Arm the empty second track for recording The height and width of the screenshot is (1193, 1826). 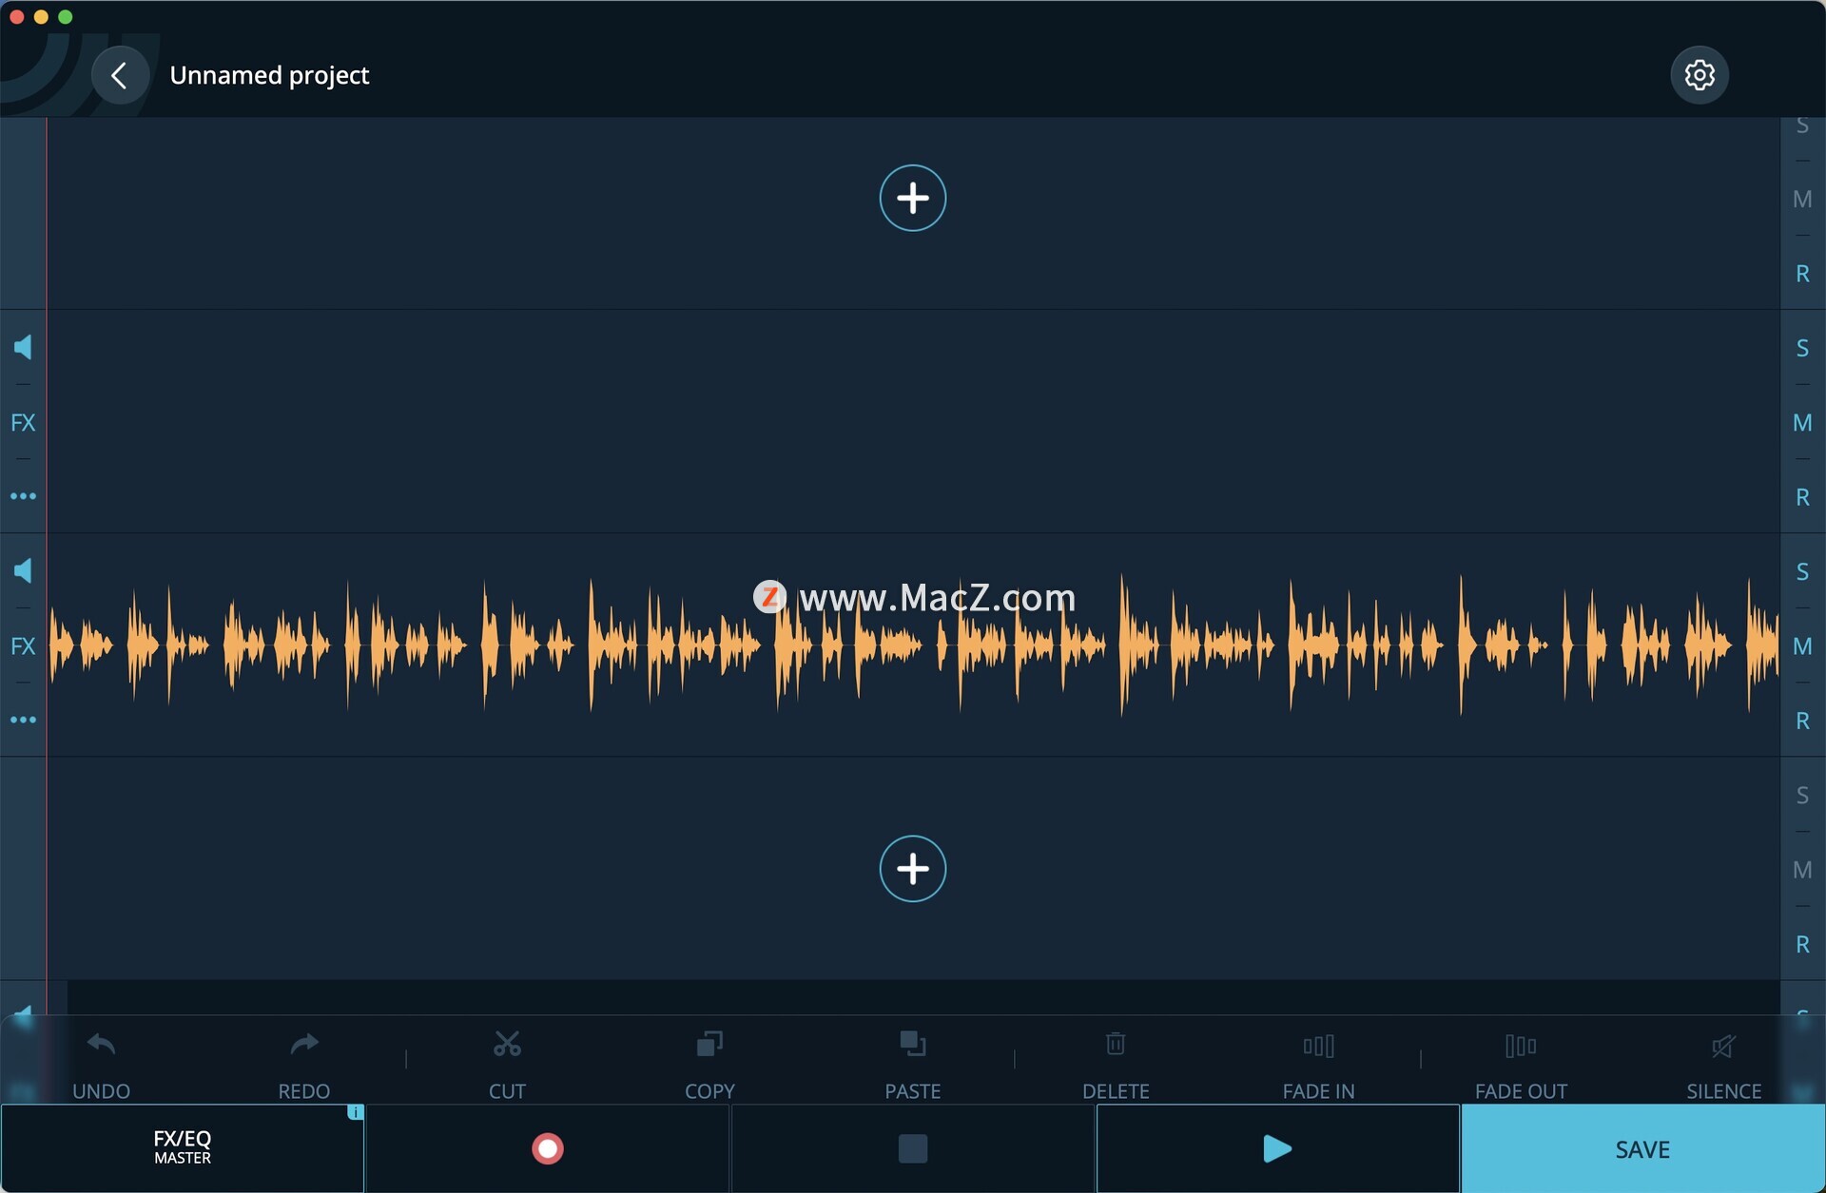tap(1802, 496)
